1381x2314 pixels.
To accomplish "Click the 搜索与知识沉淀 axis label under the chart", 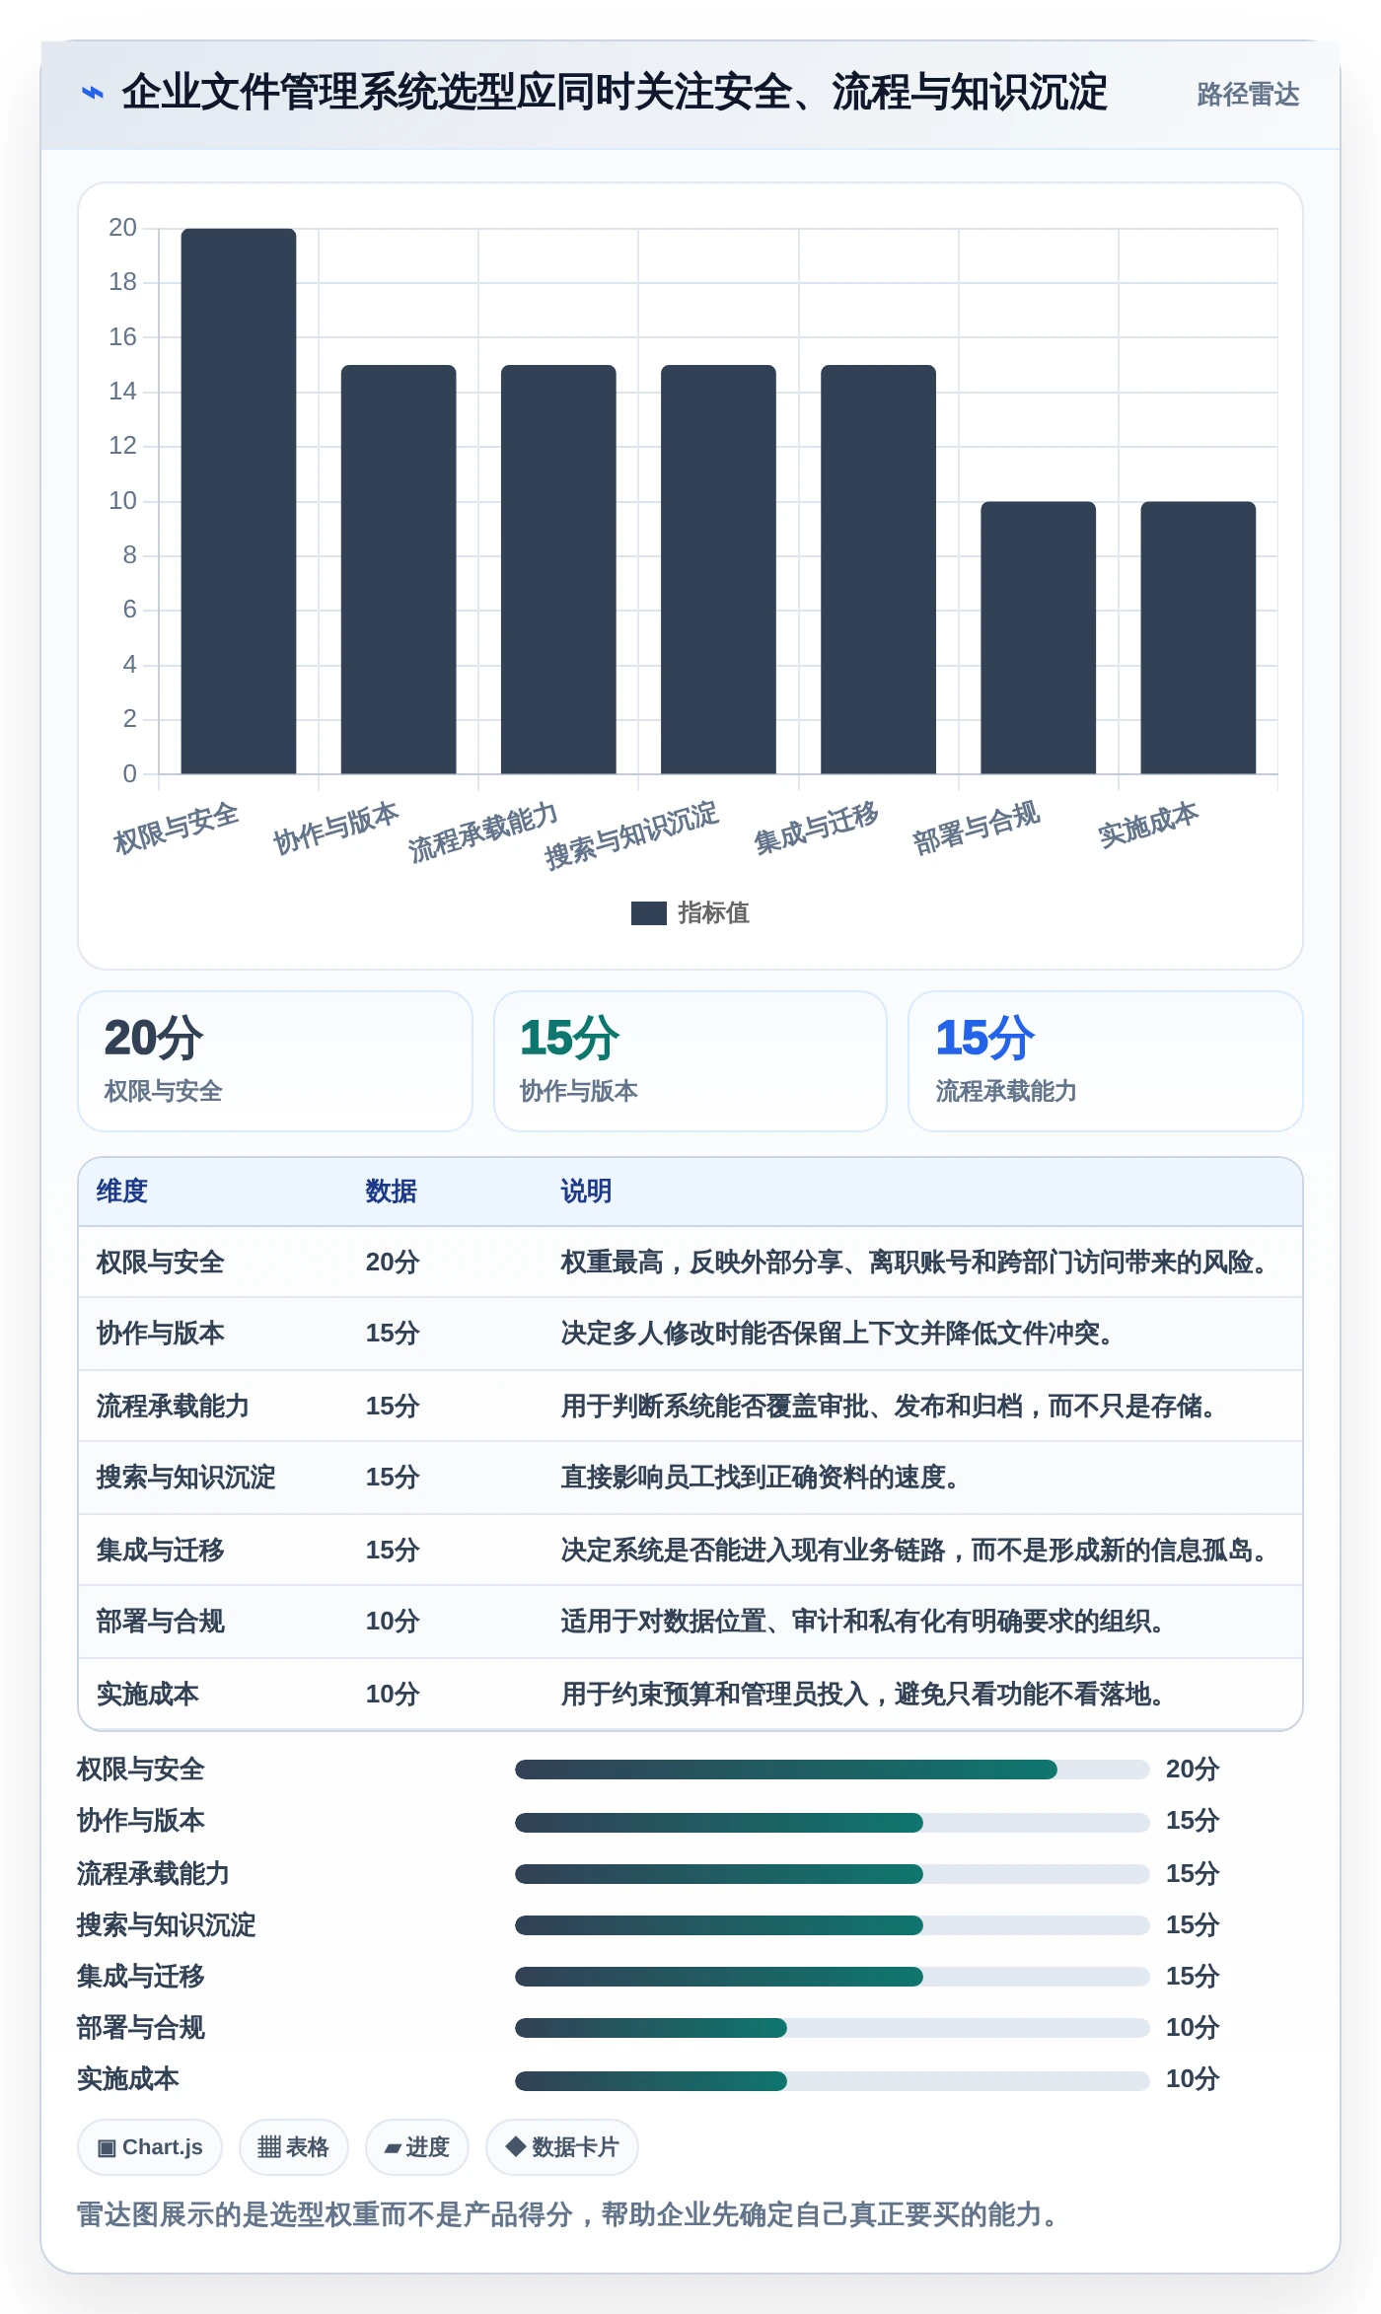I will 632,835.
